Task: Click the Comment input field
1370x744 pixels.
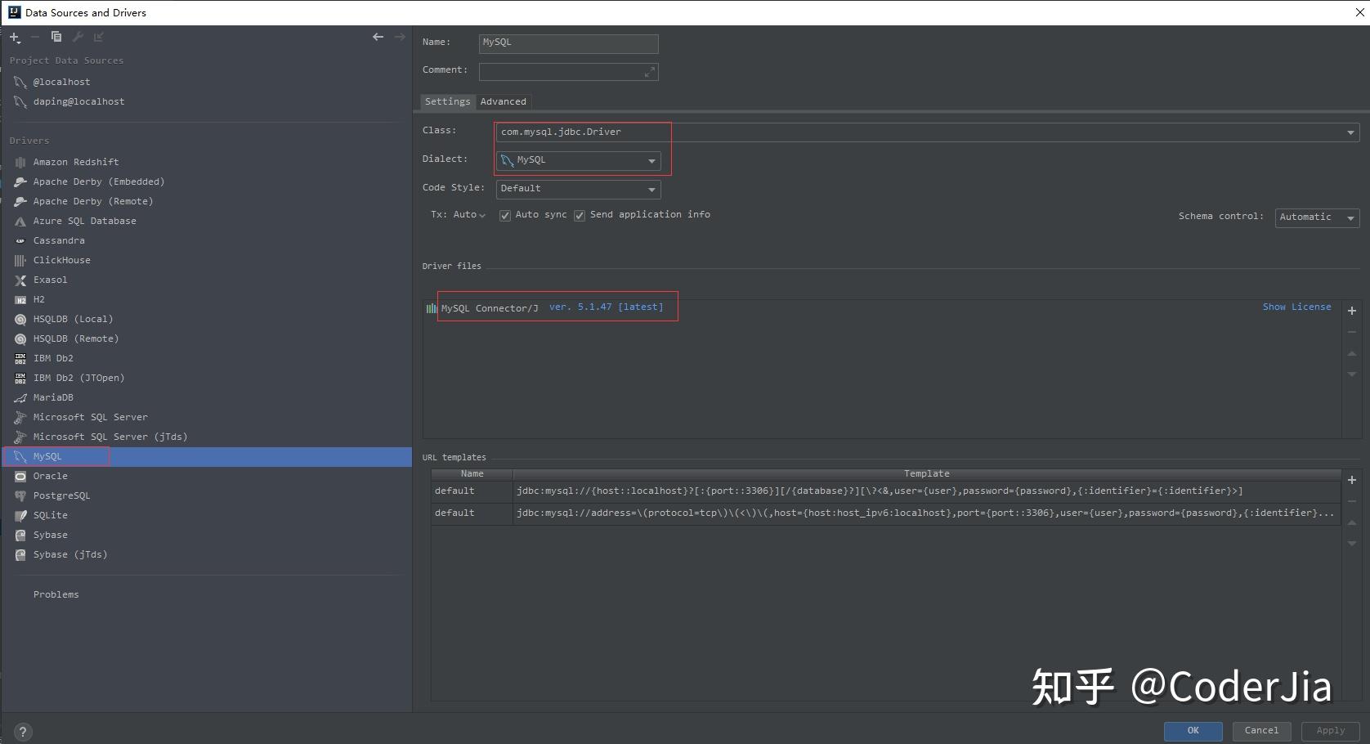Action: coord(568,72)
